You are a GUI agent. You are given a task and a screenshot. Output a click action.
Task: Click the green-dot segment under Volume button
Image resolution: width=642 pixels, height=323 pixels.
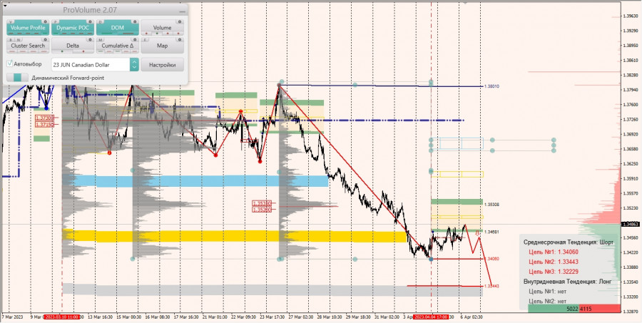(x=157, y=34)
